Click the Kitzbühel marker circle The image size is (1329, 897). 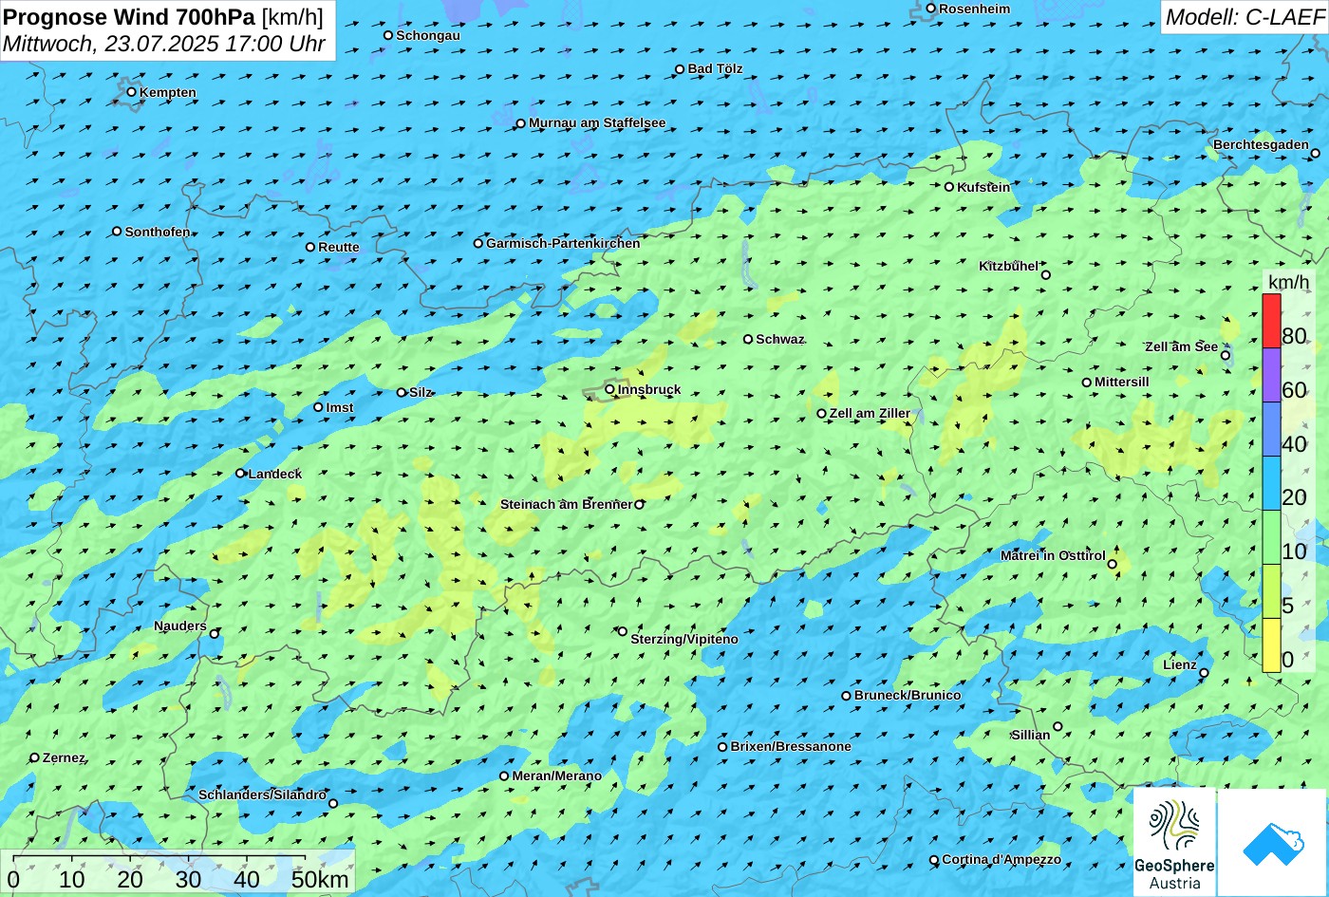[1045, 275]
